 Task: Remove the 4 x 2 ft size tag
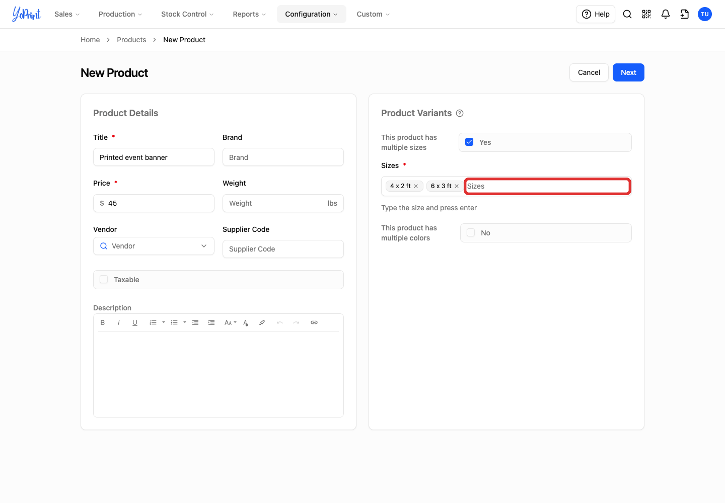(416, 186)
